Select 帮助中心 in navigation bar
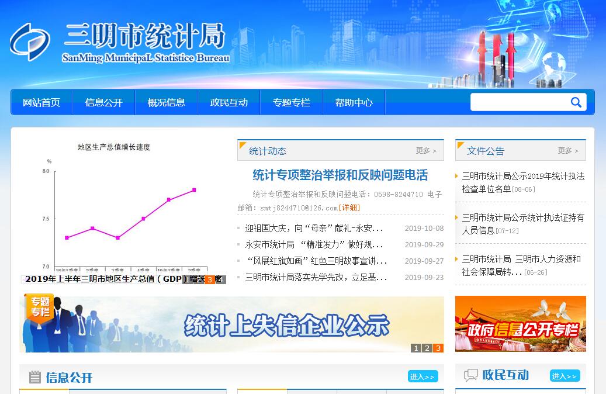 (354, 102)
